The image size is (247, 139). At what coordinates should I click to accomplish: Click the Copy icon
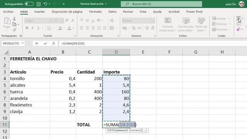coord(14,24)
